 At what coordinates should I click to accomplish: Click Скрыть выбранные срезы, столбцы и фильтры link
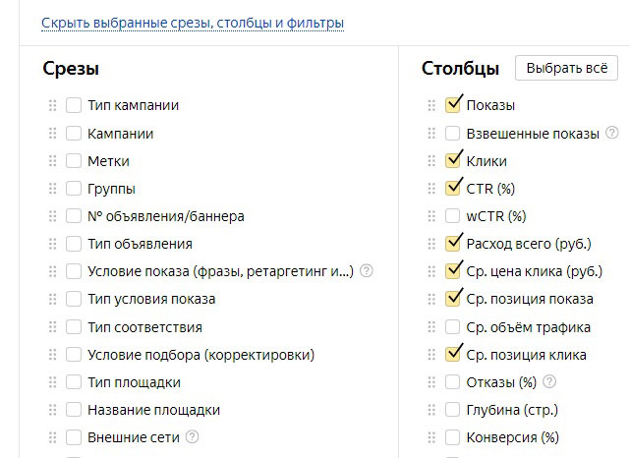pos(193,22)
